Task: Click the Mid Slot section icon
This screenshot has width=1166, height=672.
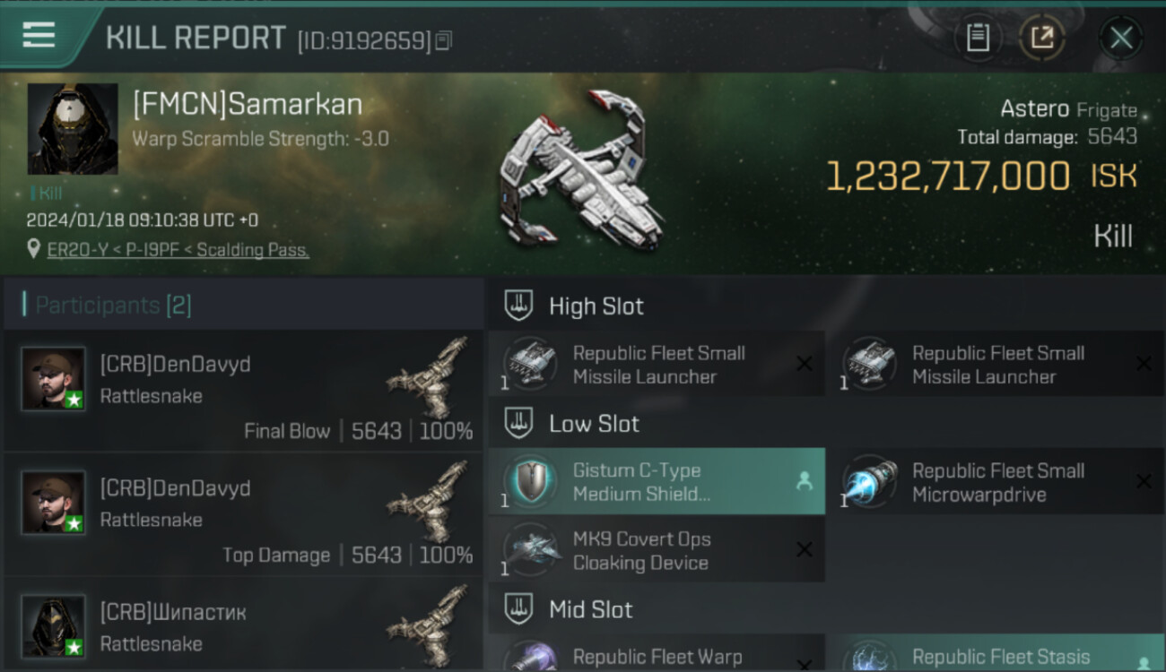Action: click(518, 609)
